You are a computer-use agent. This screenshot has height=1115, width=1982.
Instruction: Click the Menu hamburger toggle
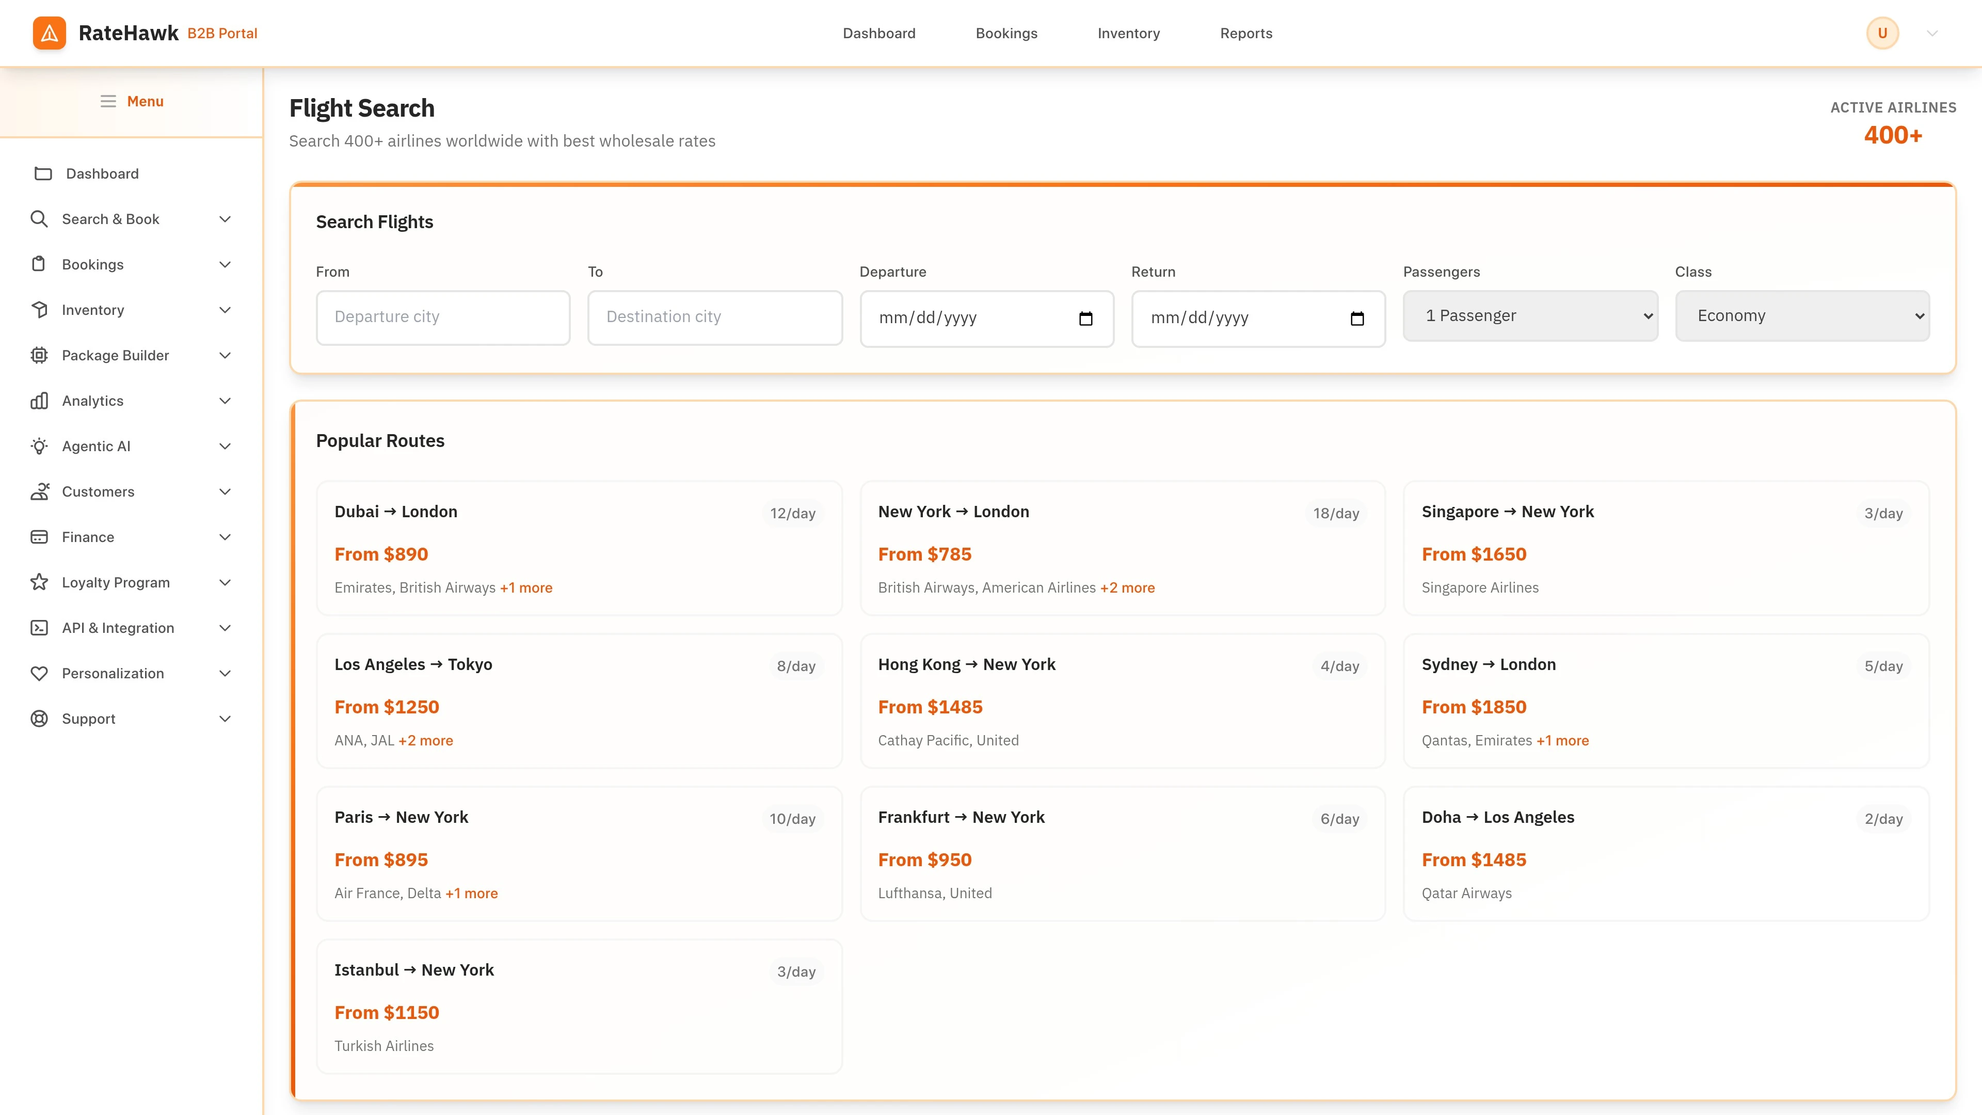point(108,101)
